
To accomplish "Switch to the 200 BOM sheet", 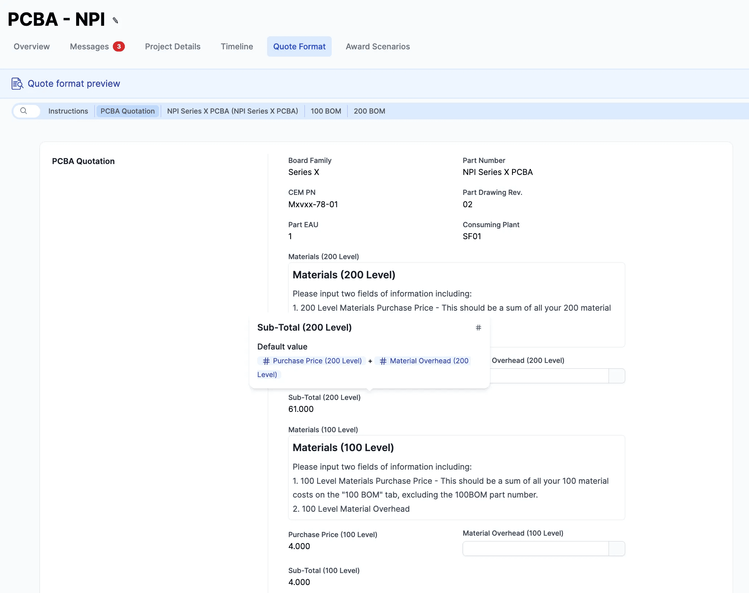I will (x=369, y=111).
